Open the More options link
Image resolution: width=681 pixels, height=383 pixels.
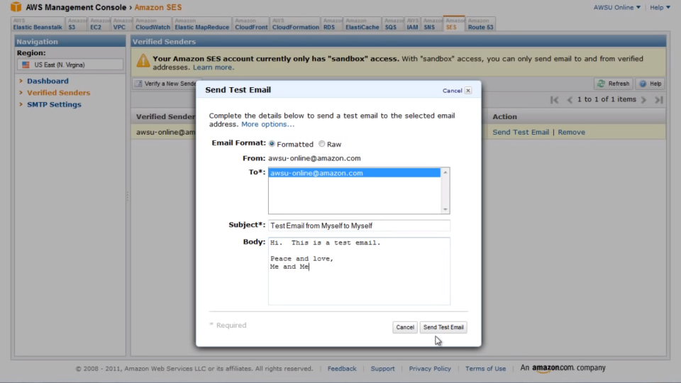[267, 124]
